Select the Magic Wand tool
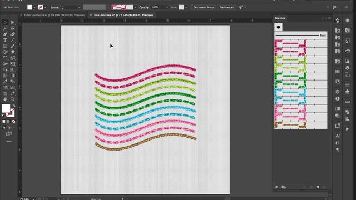 (x=5, y=28)
